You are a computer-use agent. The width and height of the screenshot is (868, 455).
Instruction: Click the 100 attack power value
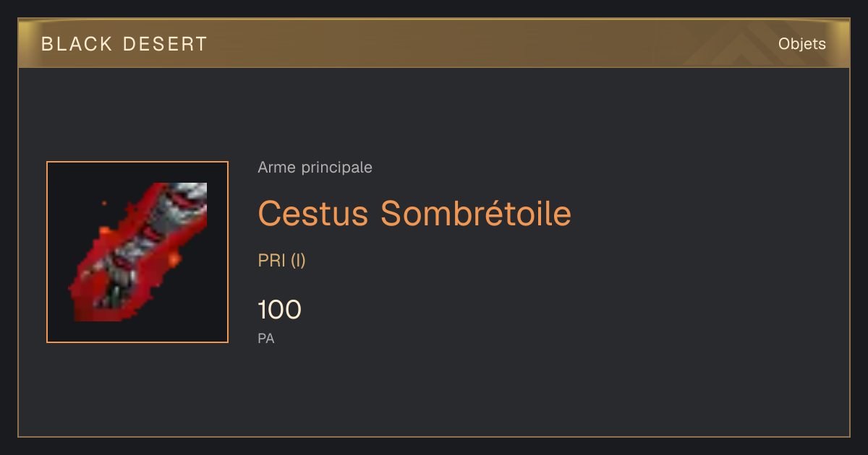279,310
